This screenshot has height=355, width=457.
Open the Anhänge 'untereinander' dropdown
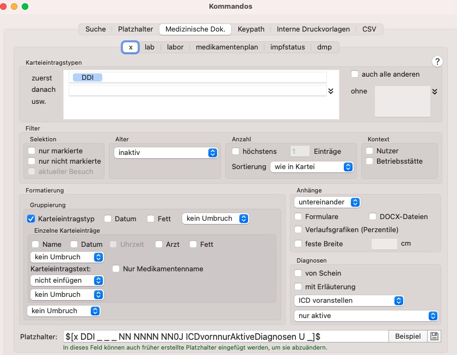pos(328,202)
